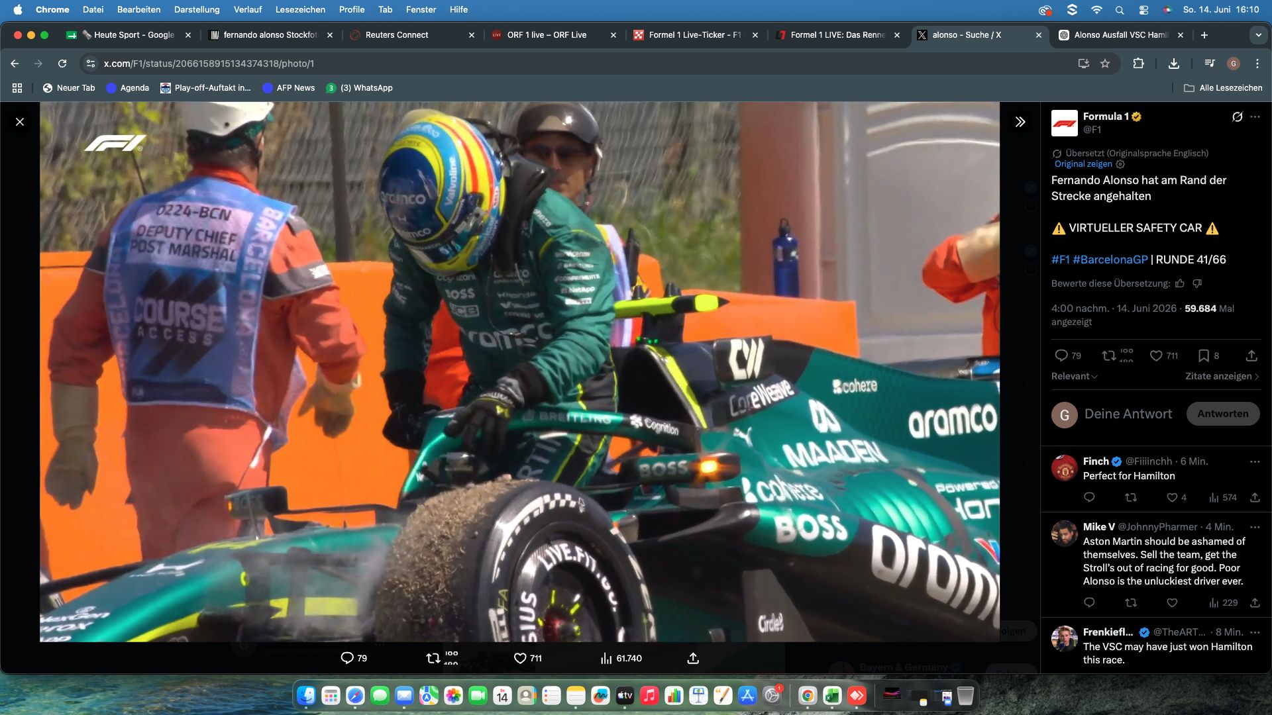Like the photo (711 heart below image)

[x=528, y=658]
